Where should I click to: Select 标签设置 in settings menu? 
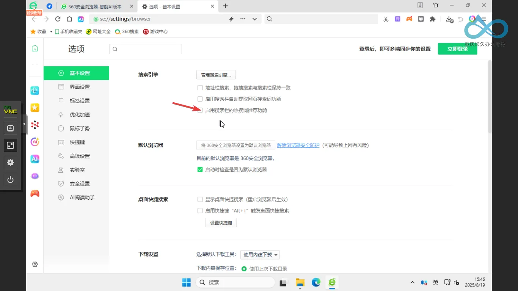tap(76, 101)
